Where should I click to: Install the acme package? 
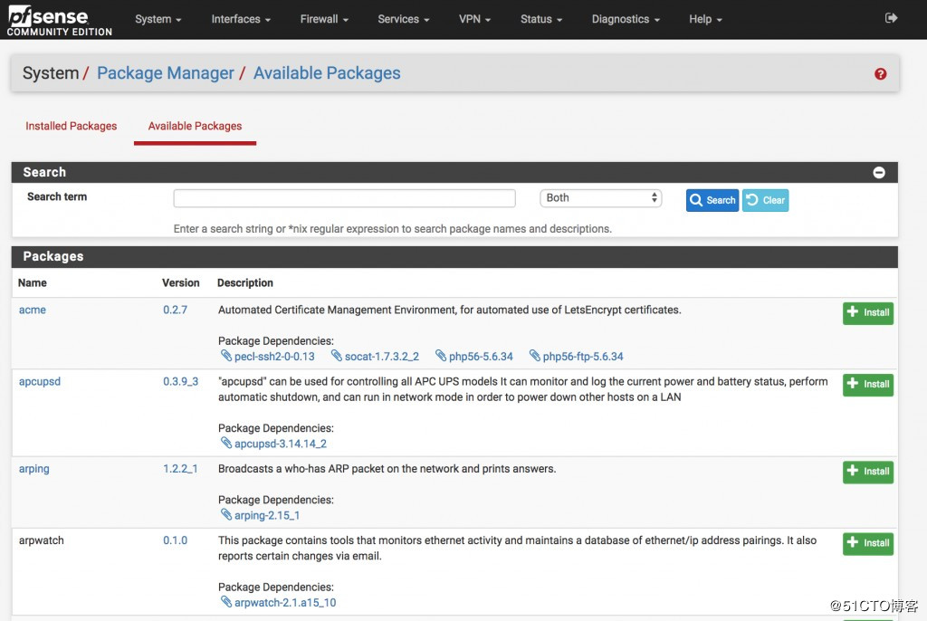pyautogui.click(x=867, y=312)
